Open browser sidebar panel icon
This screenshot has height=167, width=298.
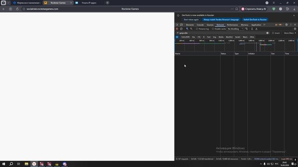(288, 9)
